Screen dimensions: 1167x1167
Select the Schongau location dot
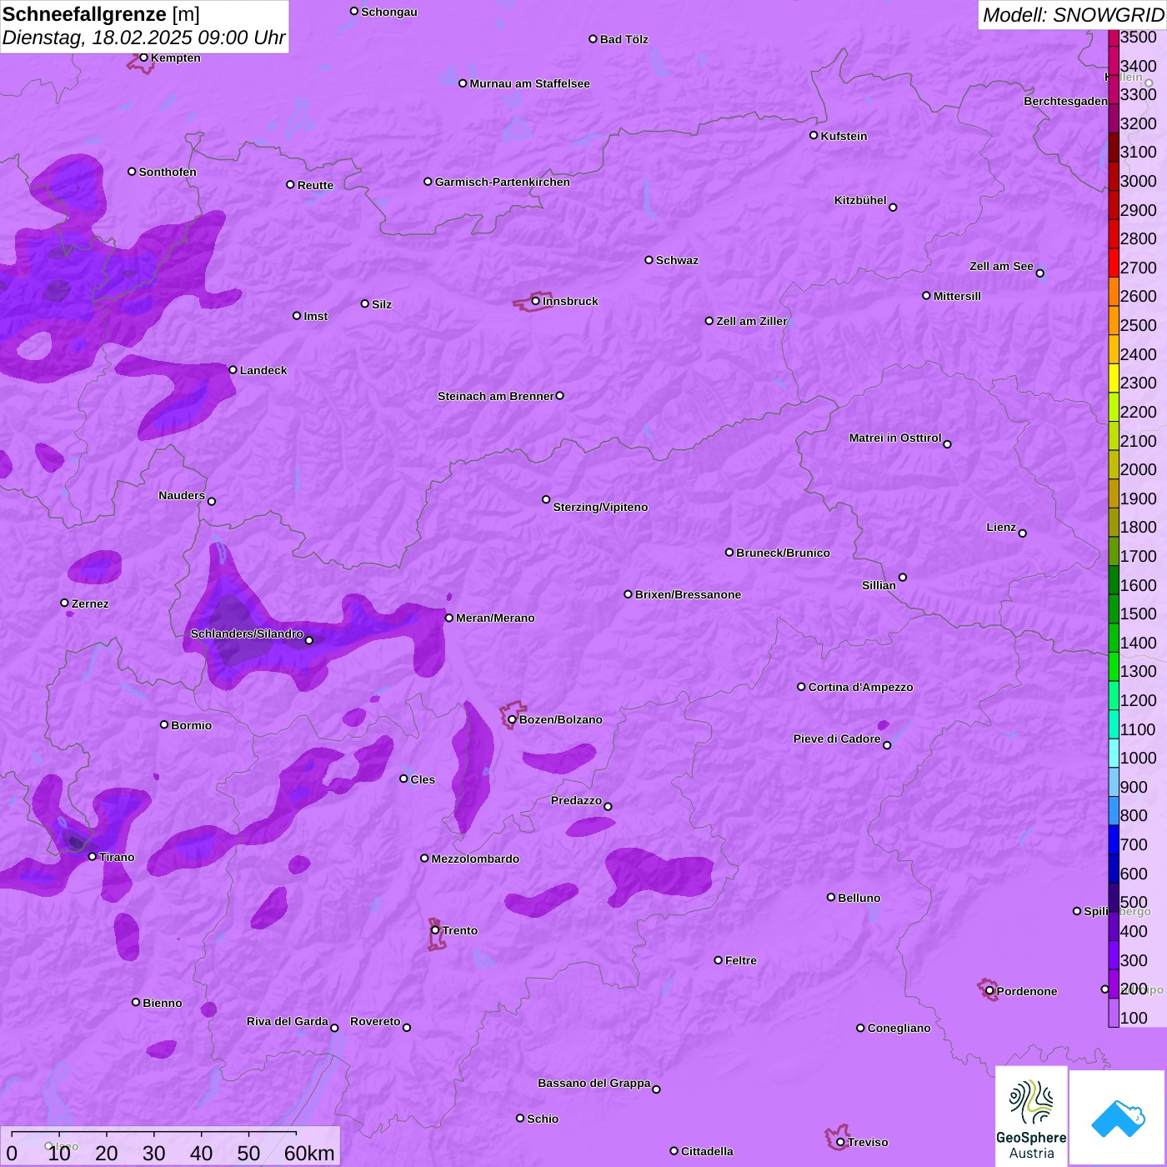click(354, 11)
